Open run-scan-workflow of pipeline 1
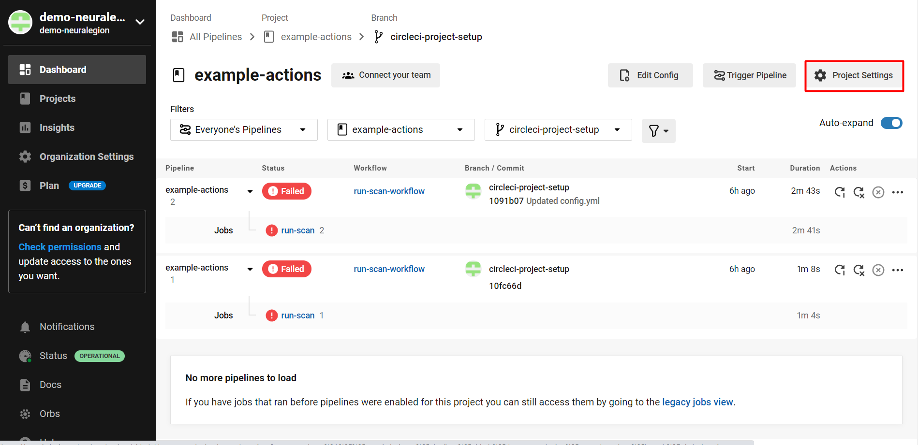918x445 pixels. pos(389,269)
